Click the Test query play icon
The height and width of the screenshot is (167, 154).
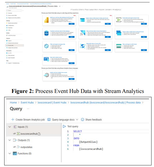[x=64, y=126]
